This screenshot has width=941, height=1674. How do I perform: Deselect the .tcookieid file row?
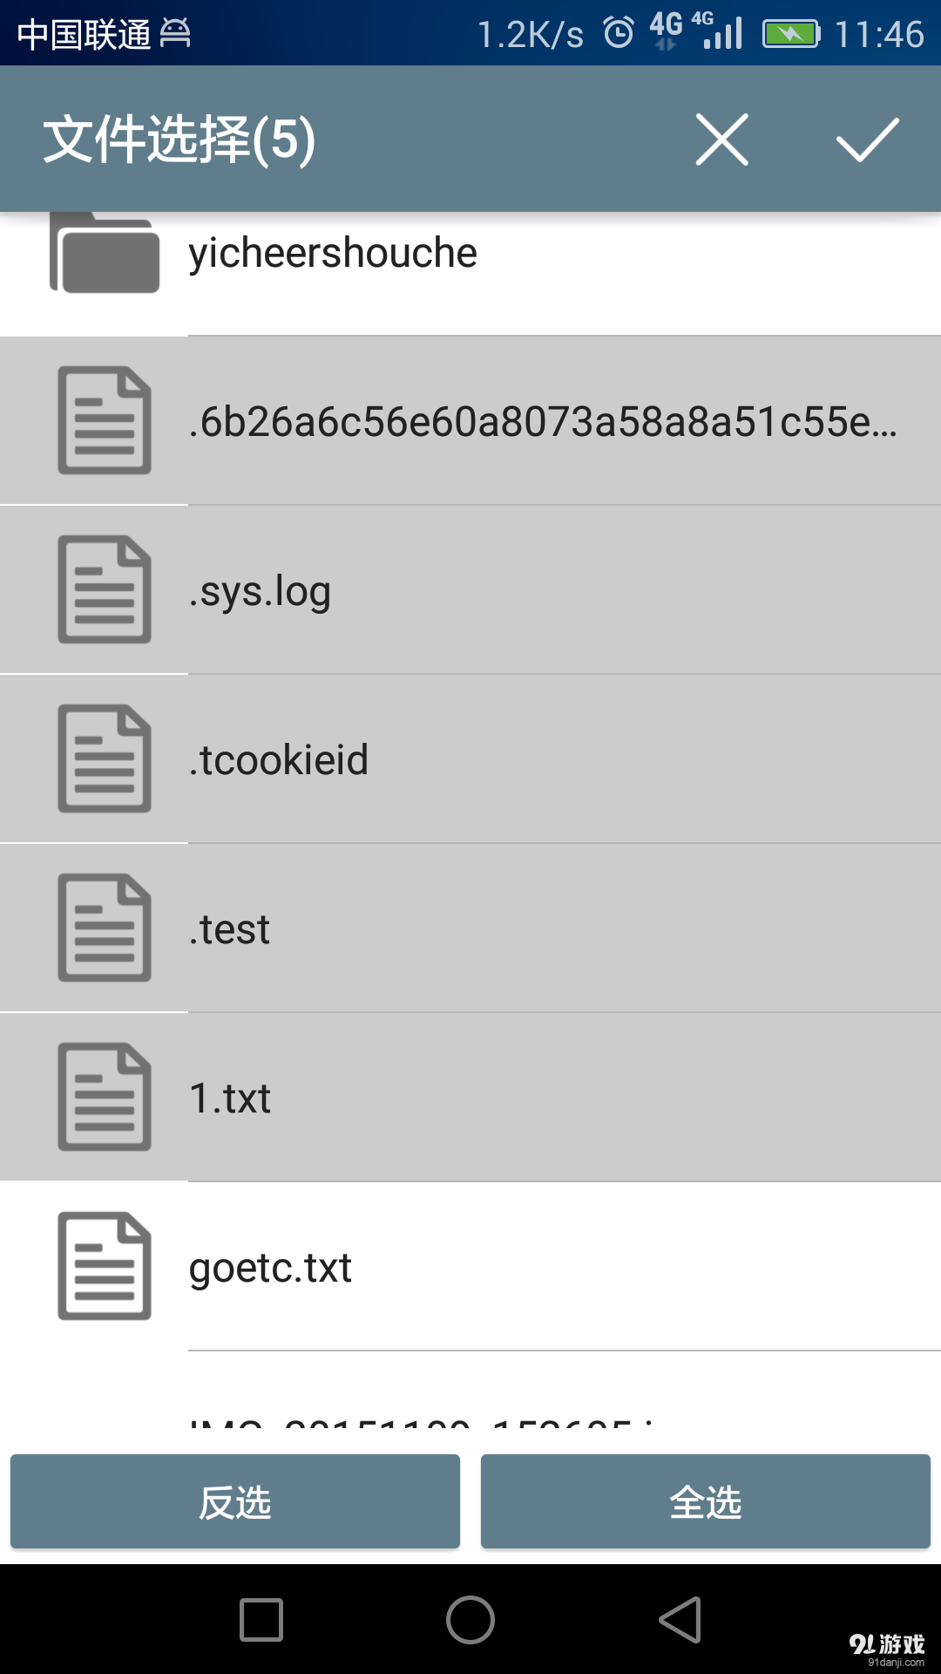point(523,760)
